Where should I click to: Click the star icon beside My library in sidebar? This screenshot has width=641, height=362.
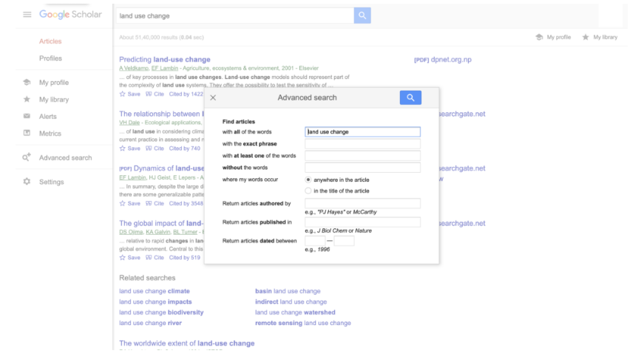tap(27, 99)
